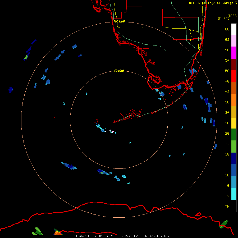This screenshot has height=238, width=238.
Task: Click the white swatch in the tops legend
Action: tap(234, 29)
